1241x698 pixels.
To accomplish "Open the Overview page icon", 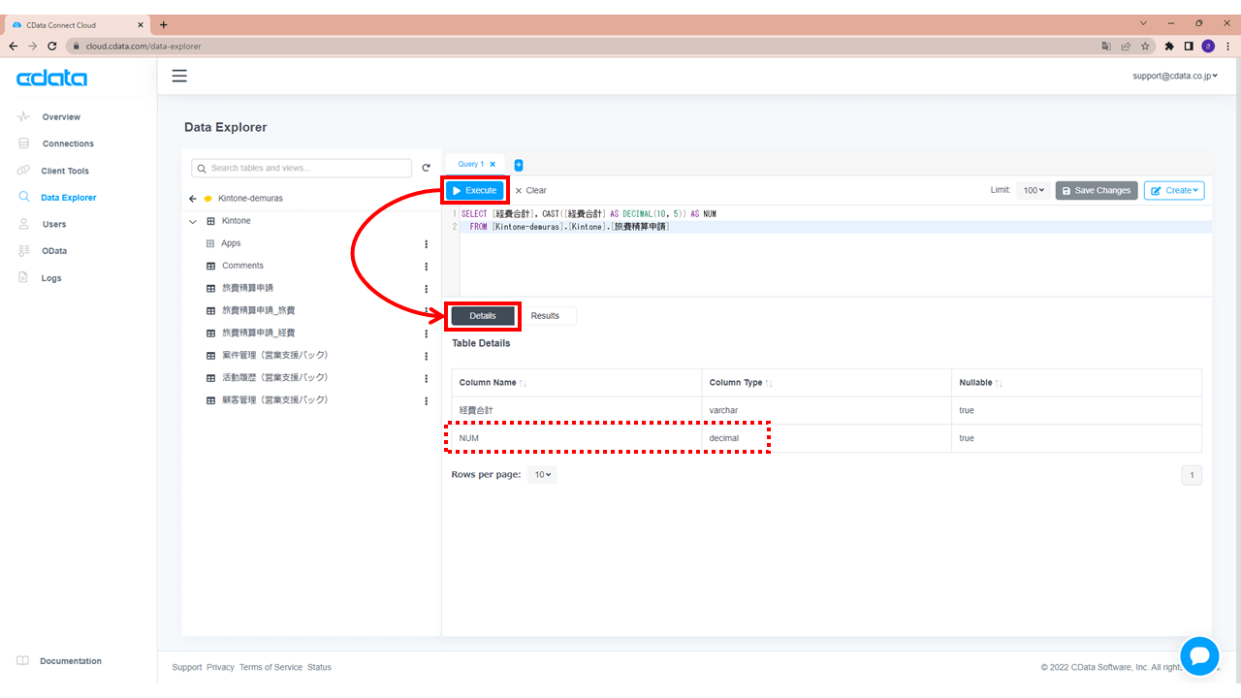I will (23, 116).
